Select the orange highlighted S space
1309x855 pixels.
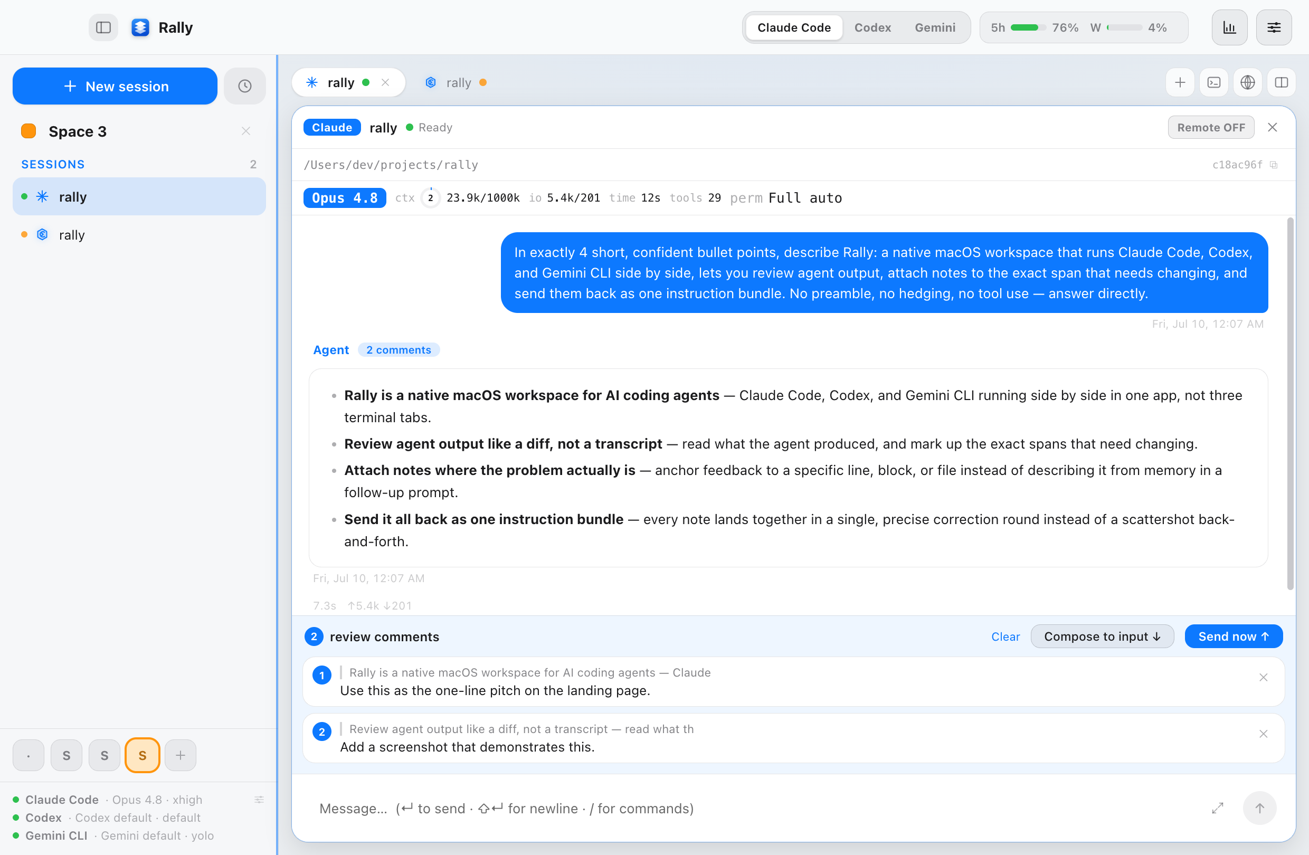tap(143, 755)
